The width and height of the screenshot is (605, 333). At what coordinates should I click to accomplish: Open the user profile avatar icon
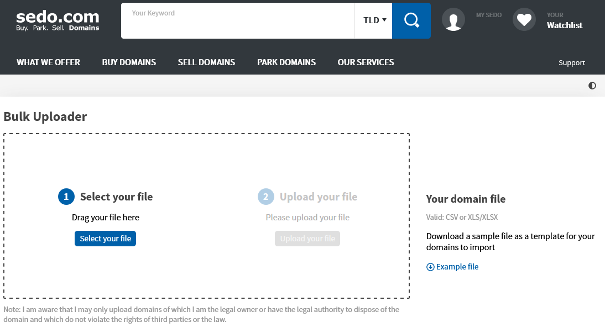point(453,20)
